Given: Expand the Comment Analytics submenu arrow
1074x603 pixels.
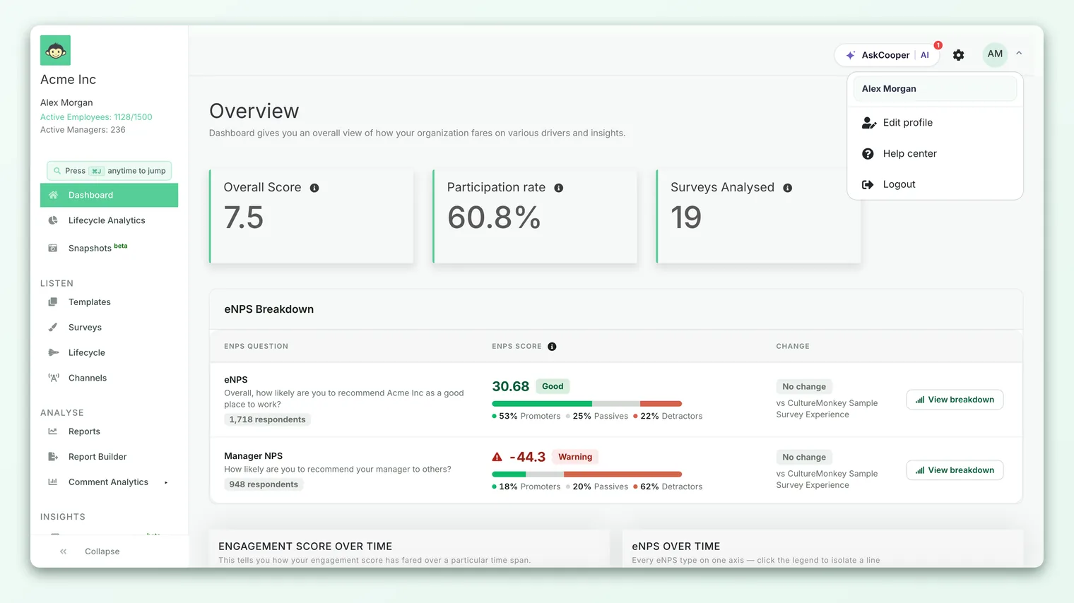Looking at the screenshot, I should click(166, 483).
